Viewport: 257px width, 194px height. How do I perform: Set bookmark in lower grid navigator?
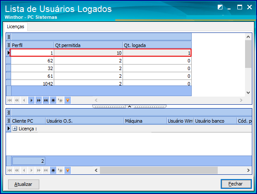point(53,170)
